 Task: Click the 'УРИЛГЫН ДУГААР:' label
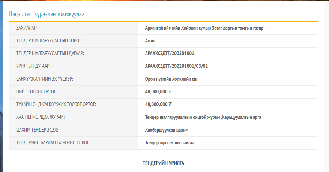(33, 66)
